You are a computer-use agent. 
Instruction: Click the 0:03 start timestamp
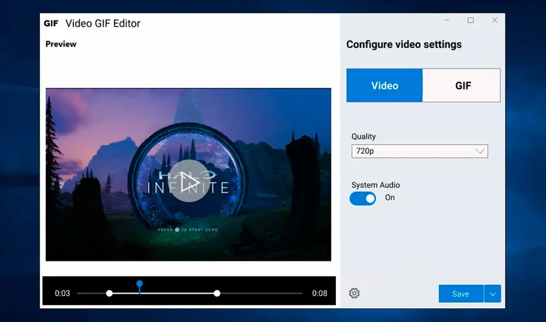pos(62,293)
